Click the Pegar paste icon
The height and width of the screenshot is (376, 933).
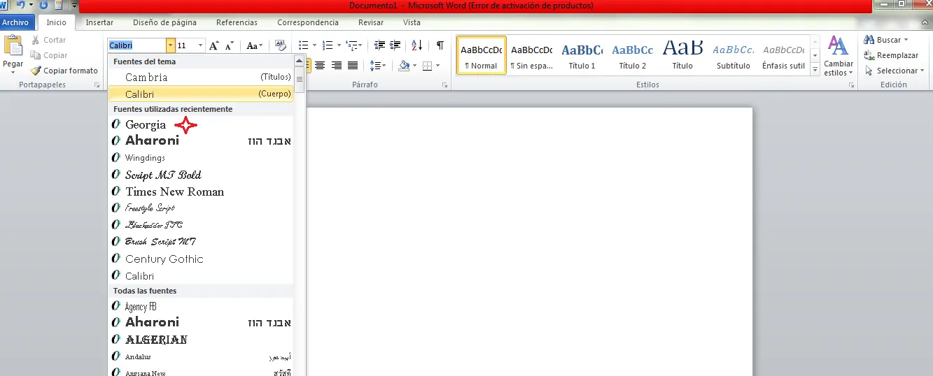13,46
